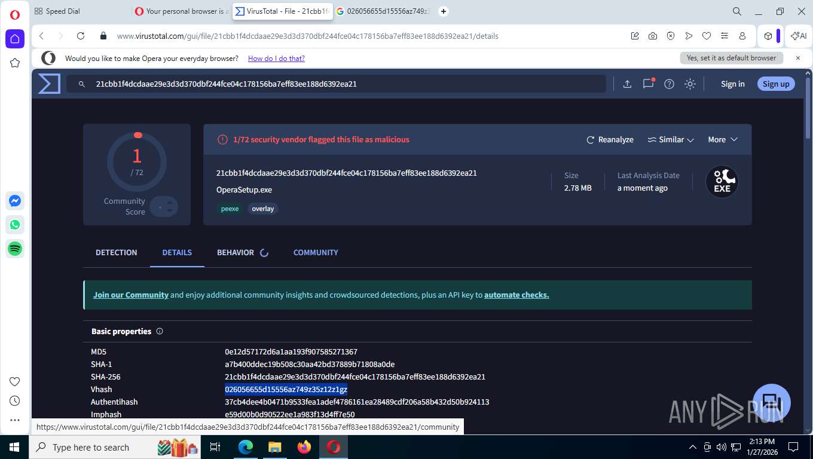Click the Reanalyze button
The width and height of the screenshot is (813, 459).
pos(610,139)
